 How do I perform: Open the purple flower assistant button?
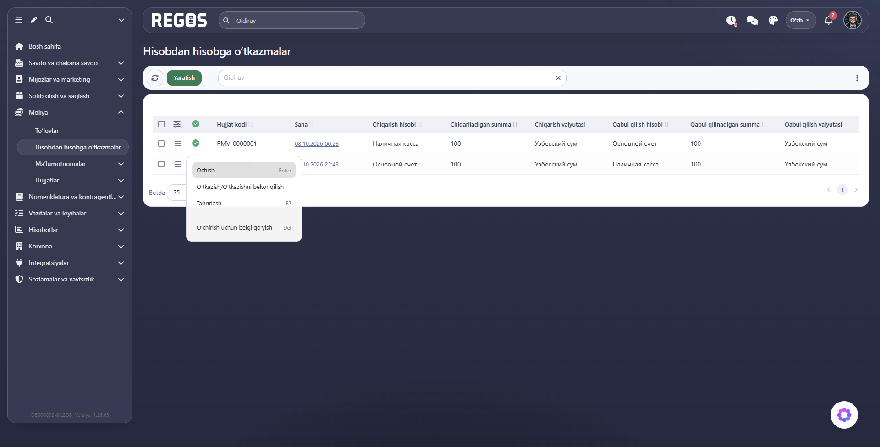[844, 415]
